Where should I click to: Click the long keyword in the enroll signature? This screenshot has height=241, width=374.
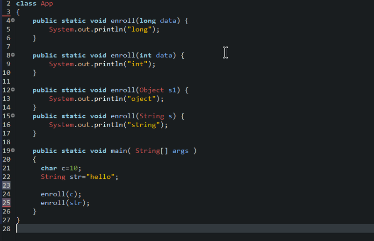click(148, 21)
